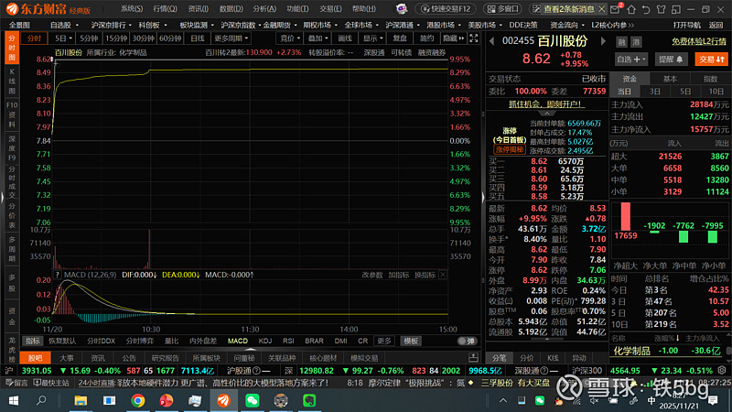Click the 快速交易F12 button
This screenshot has height=412, width=732.
coord(446,9)
